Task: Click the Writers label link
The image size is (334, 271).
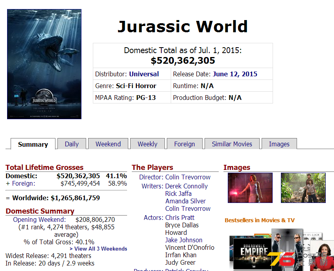Action: [x=153, y=186]
